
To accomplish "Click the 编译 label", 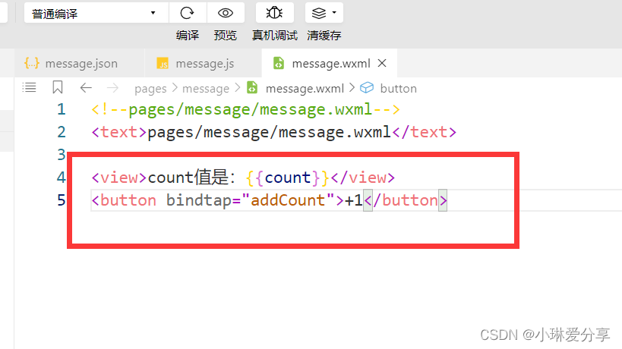I will [188, 36].
